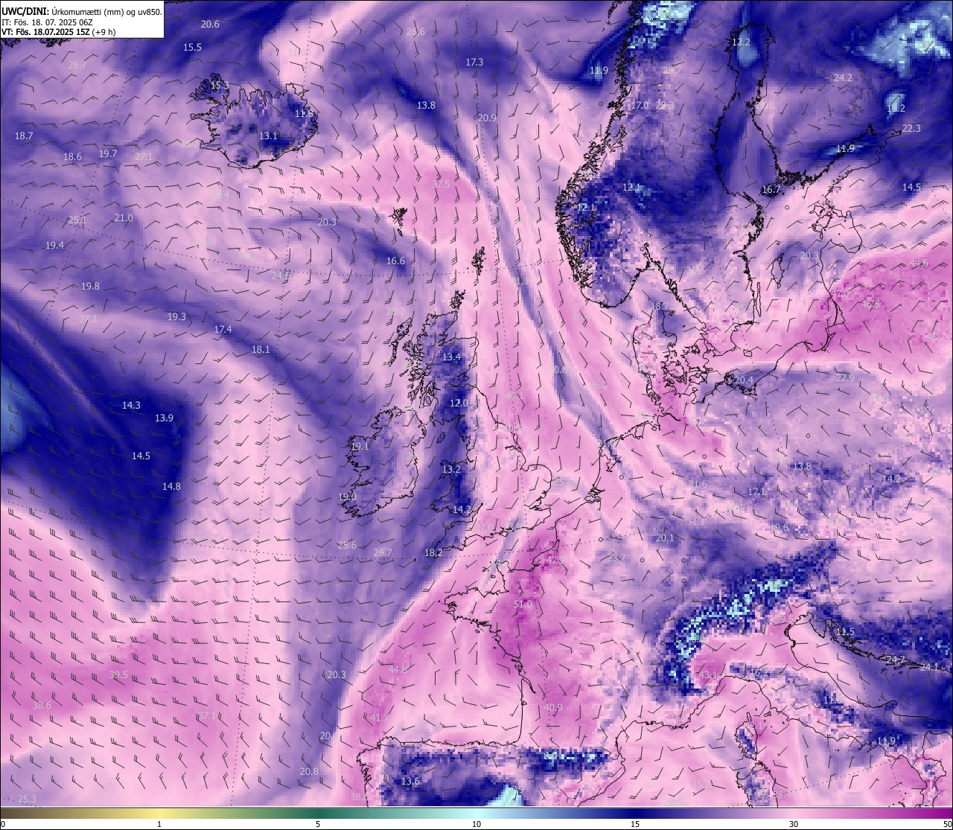Screen dimensions: 953x830
Task: Select the 19.1 value over Ireland
Action: point(360,446)
